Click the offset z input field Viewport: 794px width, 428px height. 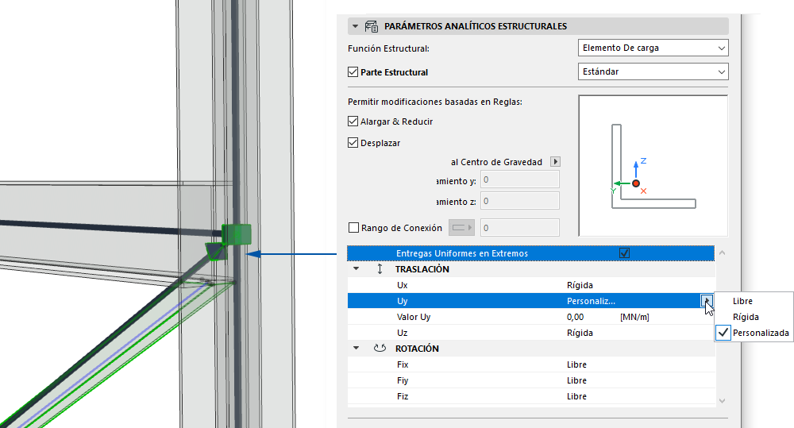pos(519,201)
